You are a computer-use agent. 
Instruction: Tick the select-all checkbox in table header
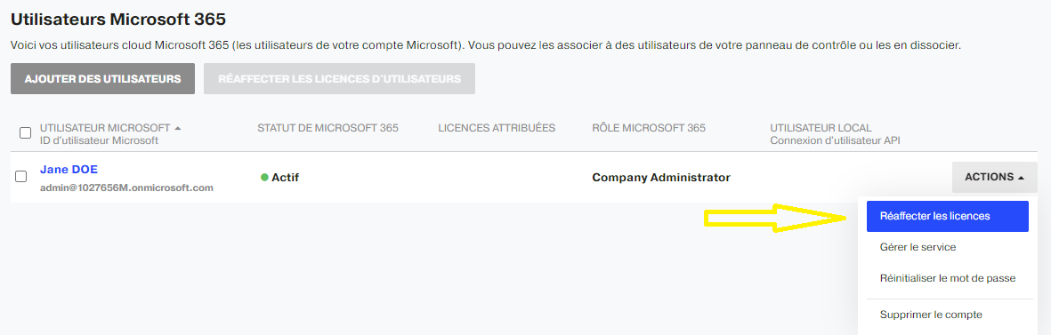point(26,133)
